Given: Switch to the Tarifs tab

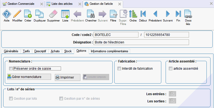Looking at the screenshot, I should click(26, 51).
